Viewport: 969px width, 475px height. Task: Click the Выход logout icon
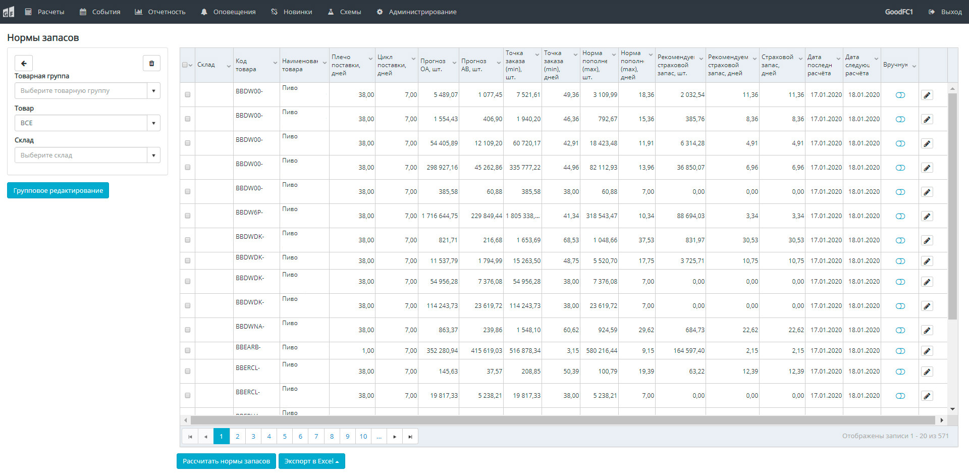(931, 12)
